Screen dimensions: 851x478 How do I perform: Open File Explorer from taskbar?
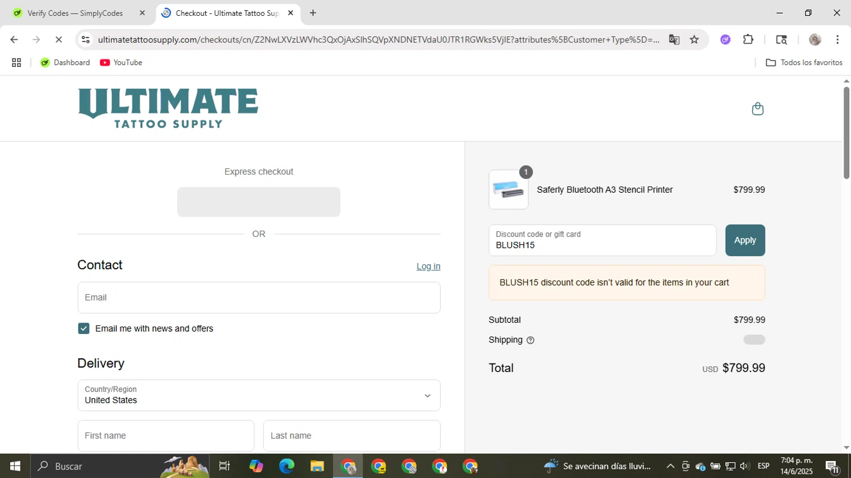317,466
